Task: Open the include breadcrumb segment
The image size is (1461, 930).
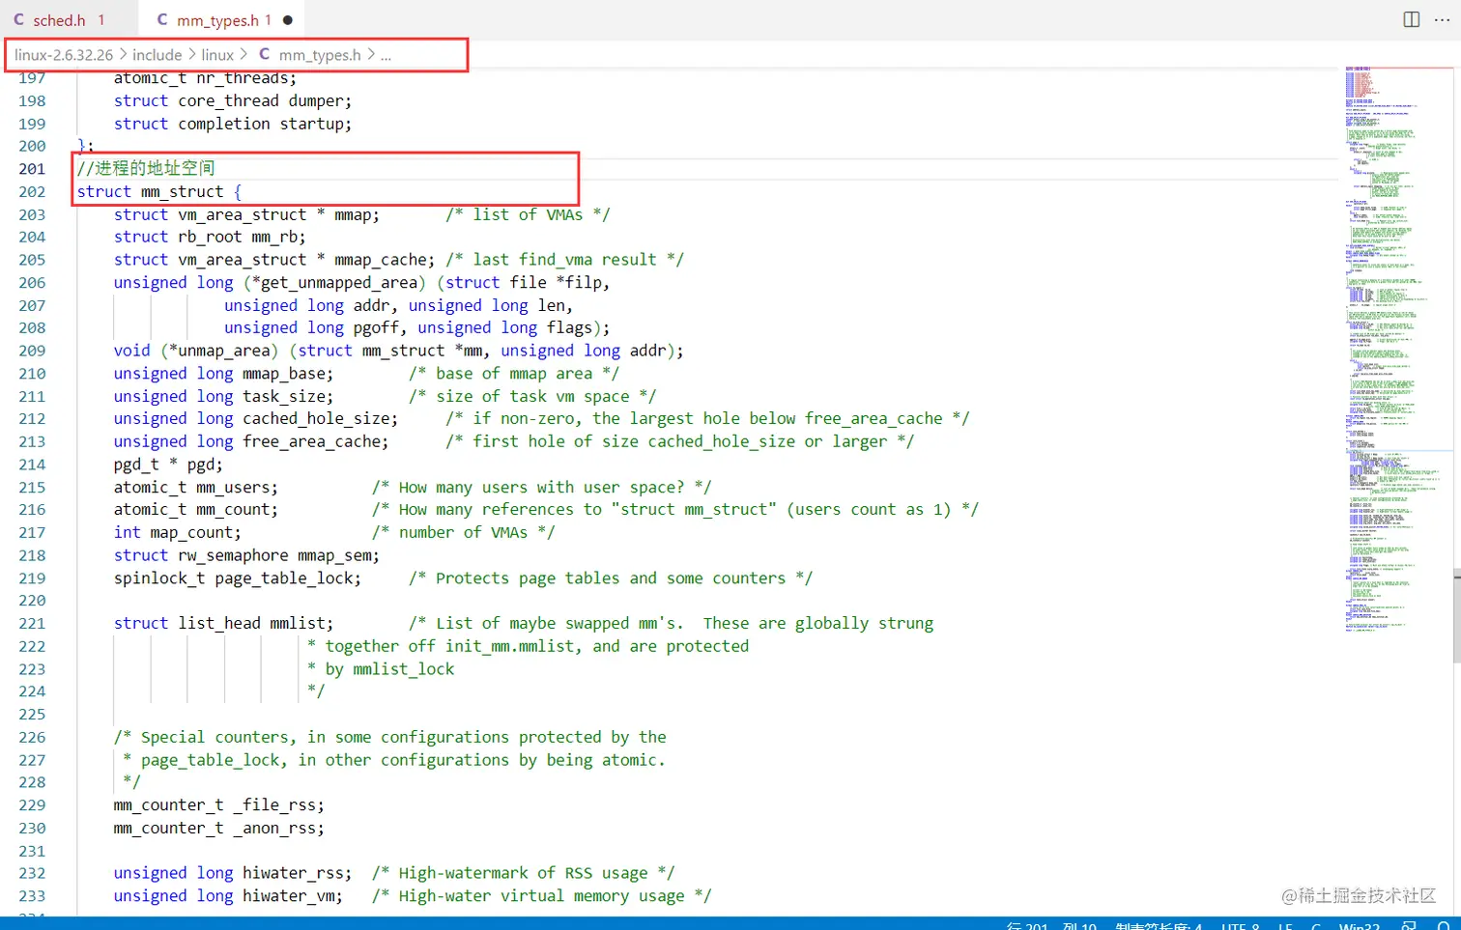Action: coord(157,55)
